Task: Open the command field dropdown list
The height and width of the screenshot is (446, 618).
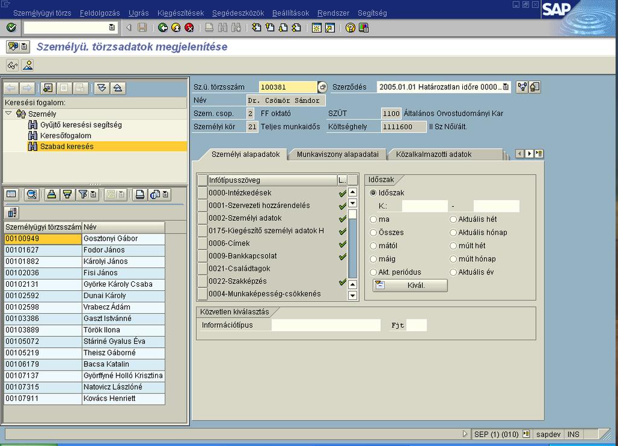Action: (112, 28)
